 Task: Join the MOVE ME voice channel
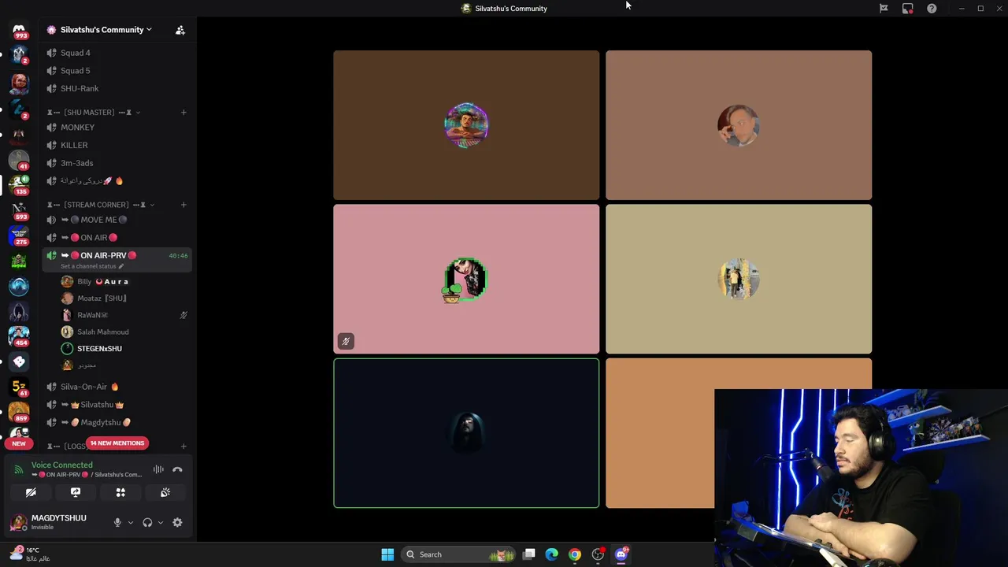click(x=117, y=220)
